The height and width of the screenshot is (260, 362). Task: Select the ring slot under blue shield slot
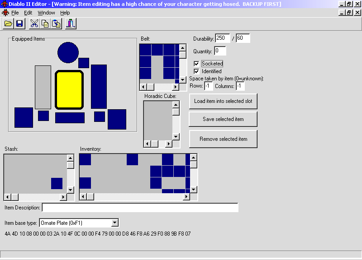[x=100, y=116]
